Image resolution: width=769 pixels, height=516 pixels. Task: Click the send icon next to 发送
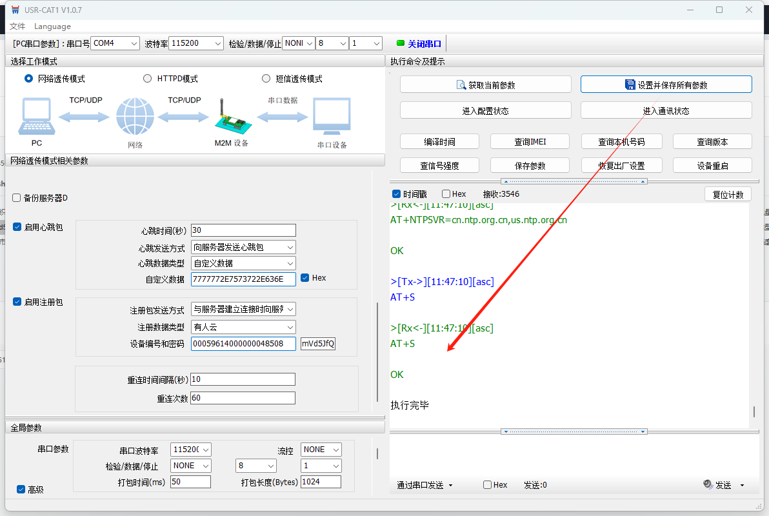tap(708, 485)
